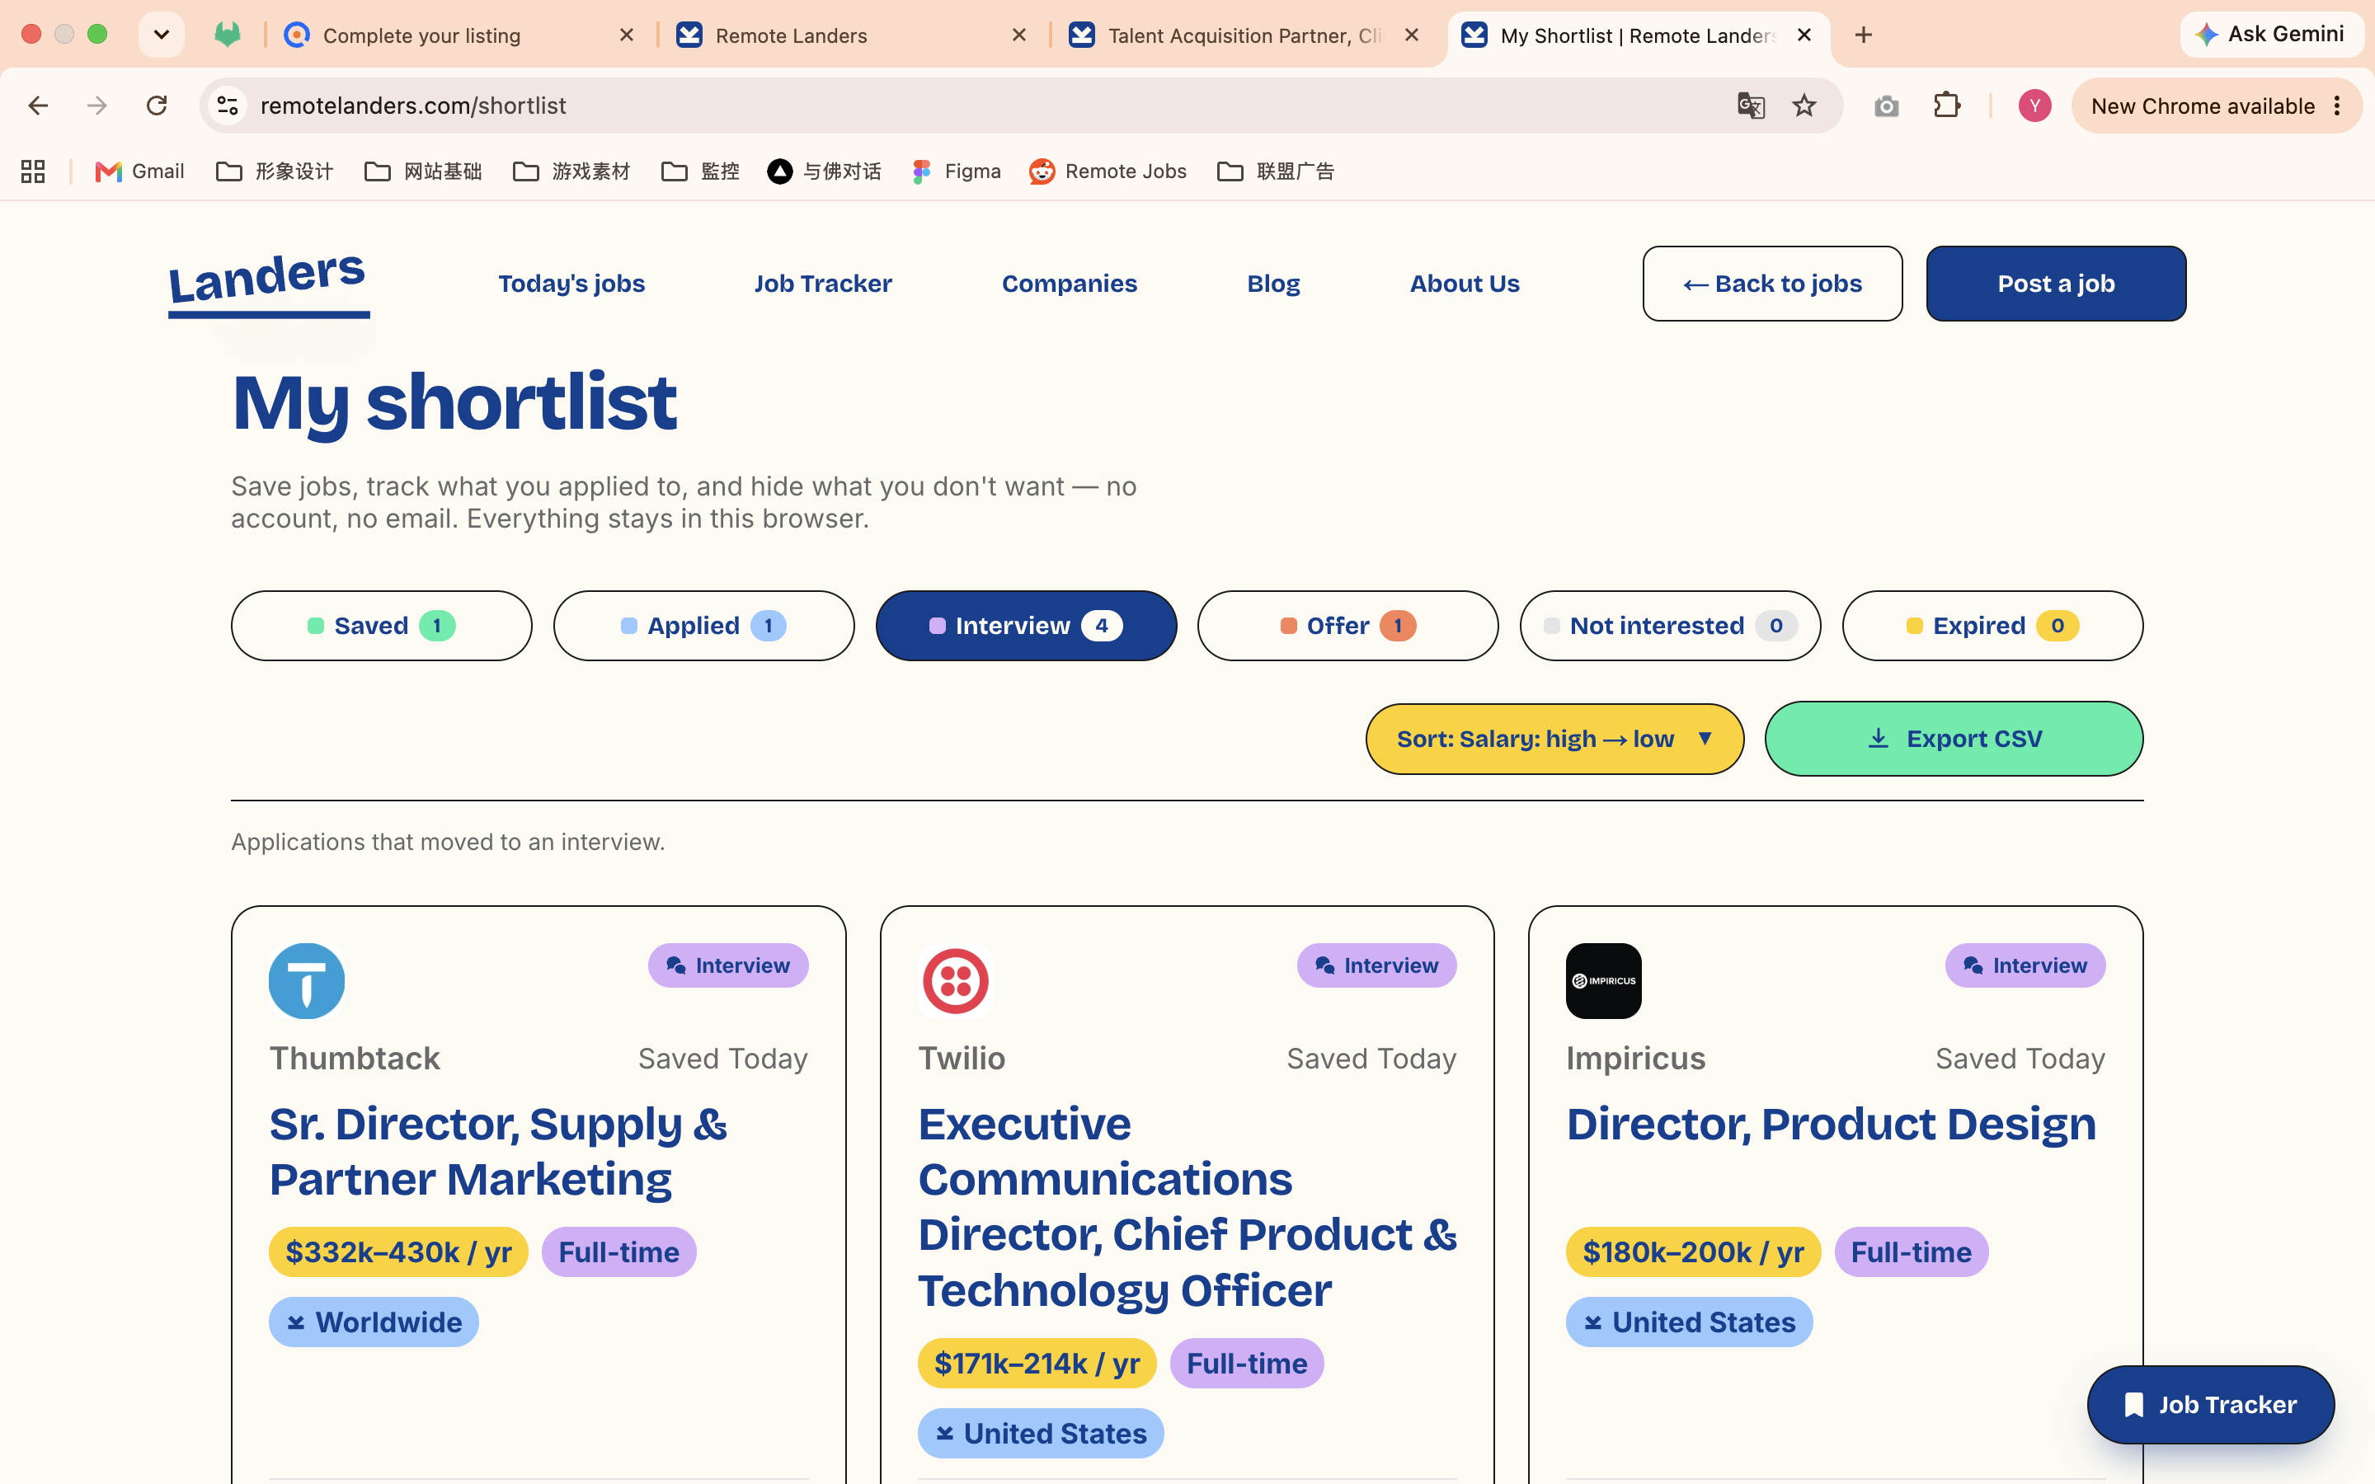2375x1484 pixels.
Task: Open Interview status badge on Thumbtack card
Action: point(728,965)
